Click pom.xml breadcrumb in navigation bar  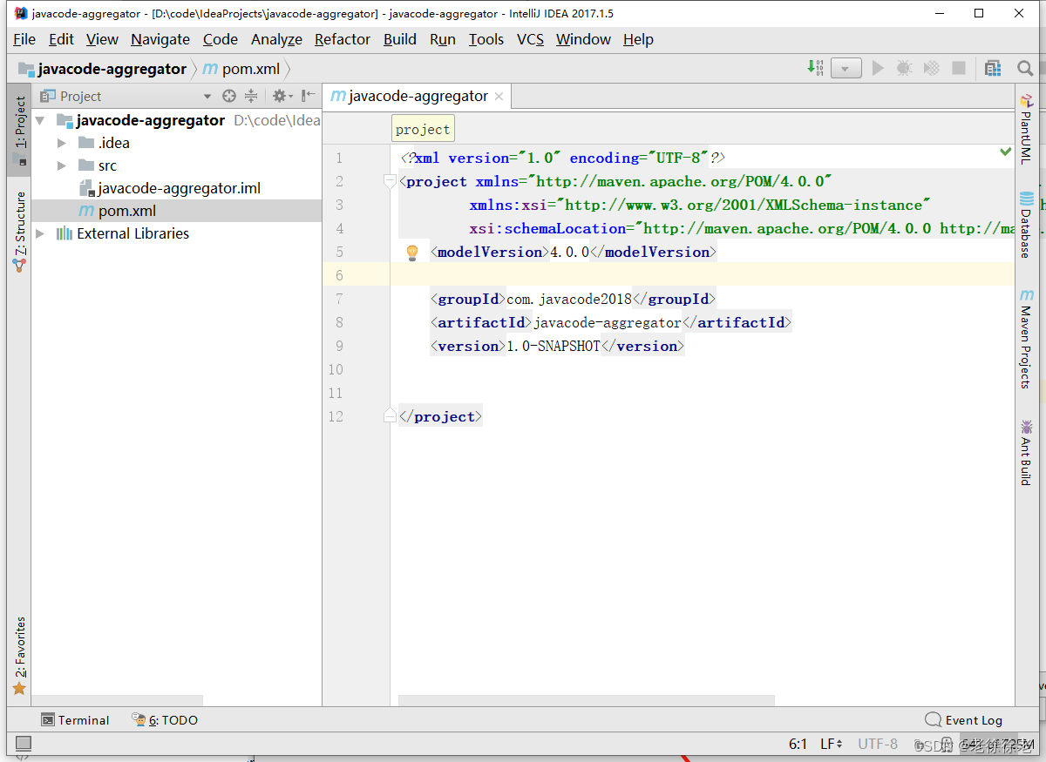(241, 69)
